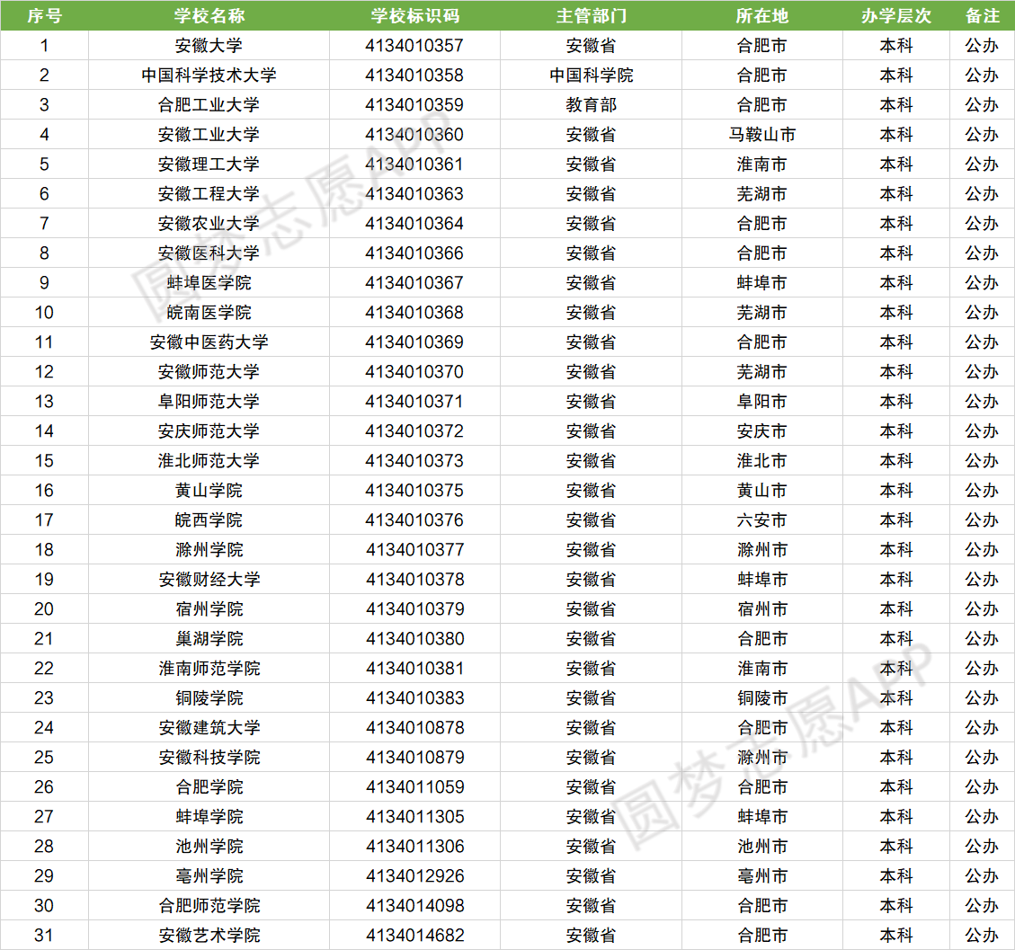Select the 安徽艺术学院 cell
The image size is (1015, 950).
(209, 935)
